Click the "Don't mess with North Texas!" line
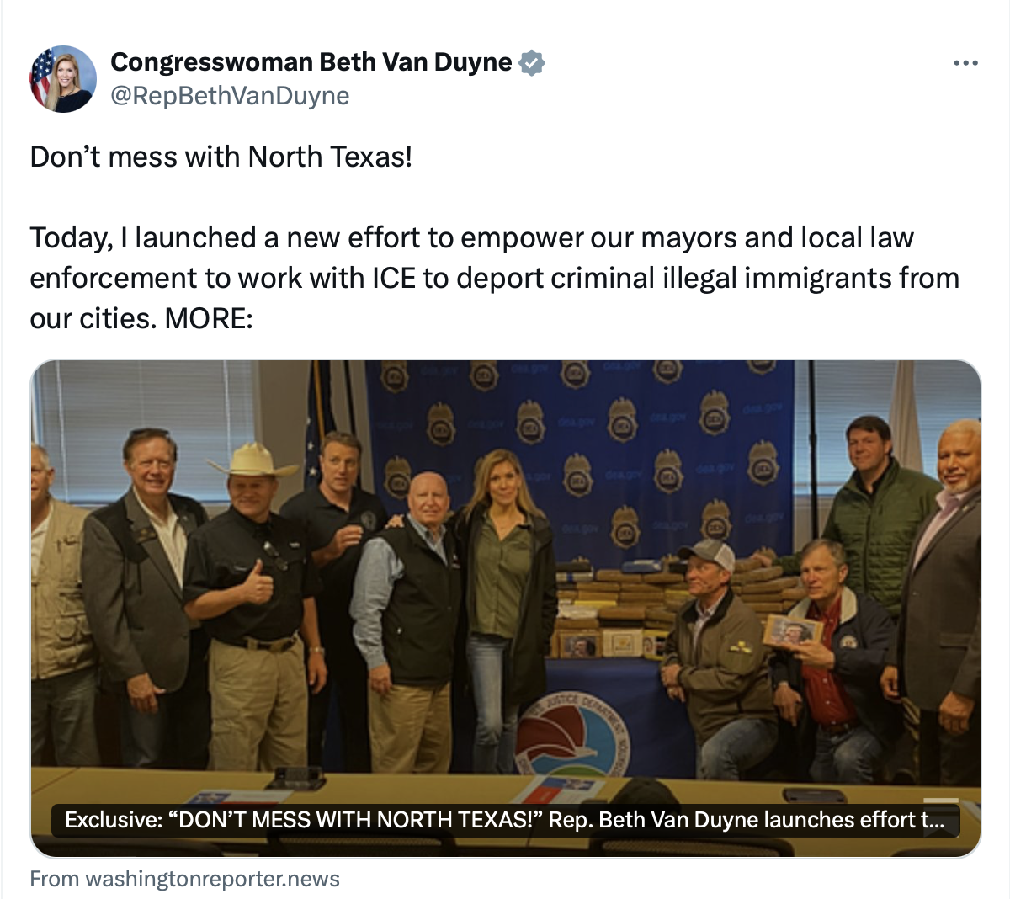Image resolution: width=1010 pixels, height=899 pixels. pos(221,157)
